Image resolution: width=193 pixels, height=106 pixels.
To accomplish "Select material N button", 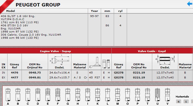I will coord(178,102).
